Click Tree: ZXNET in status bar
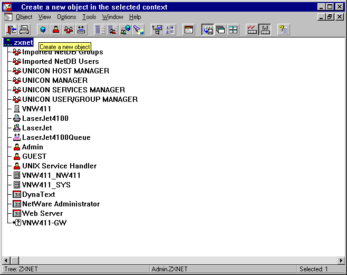 point(21,269)
